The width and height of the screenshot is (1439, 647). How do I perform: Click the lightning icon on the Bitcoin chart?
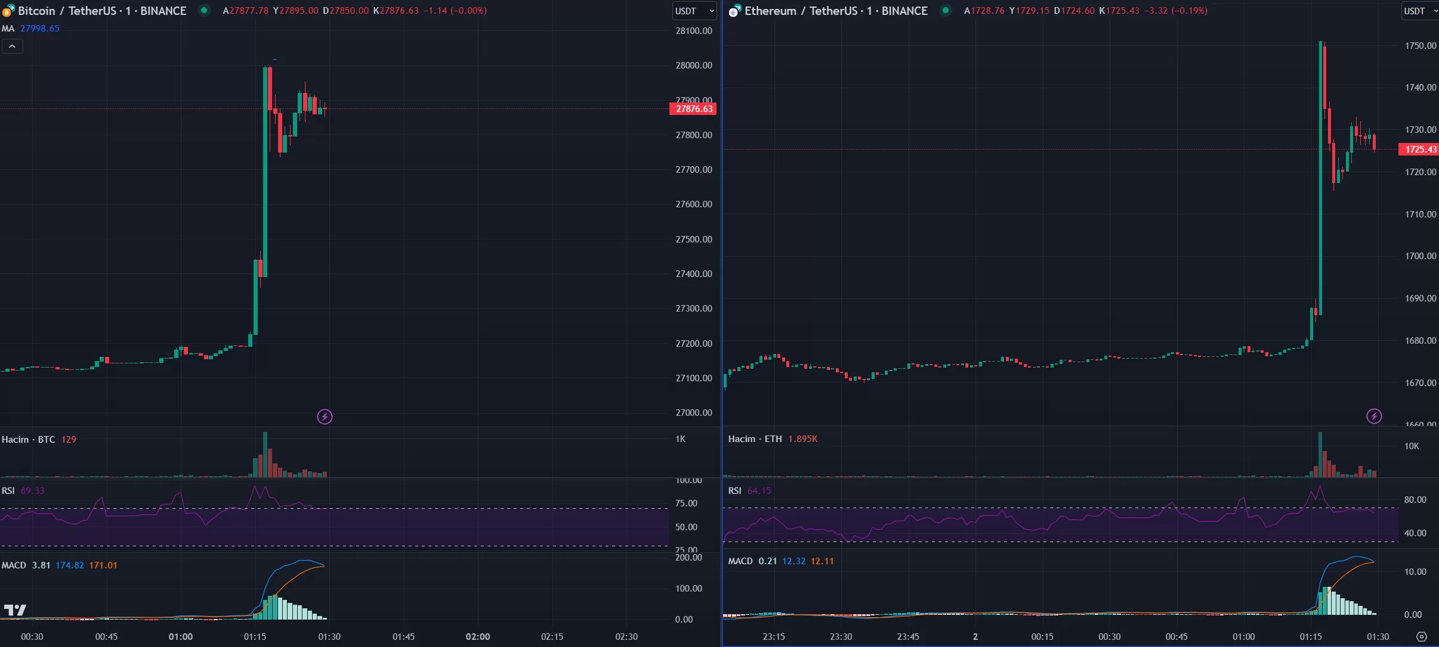(325, 416)
